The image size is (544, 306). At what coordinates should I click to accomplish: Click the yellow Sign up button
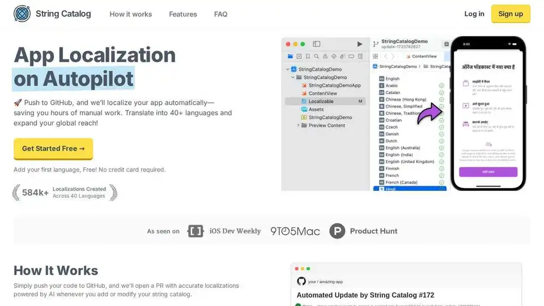click(x=511, y=14)
